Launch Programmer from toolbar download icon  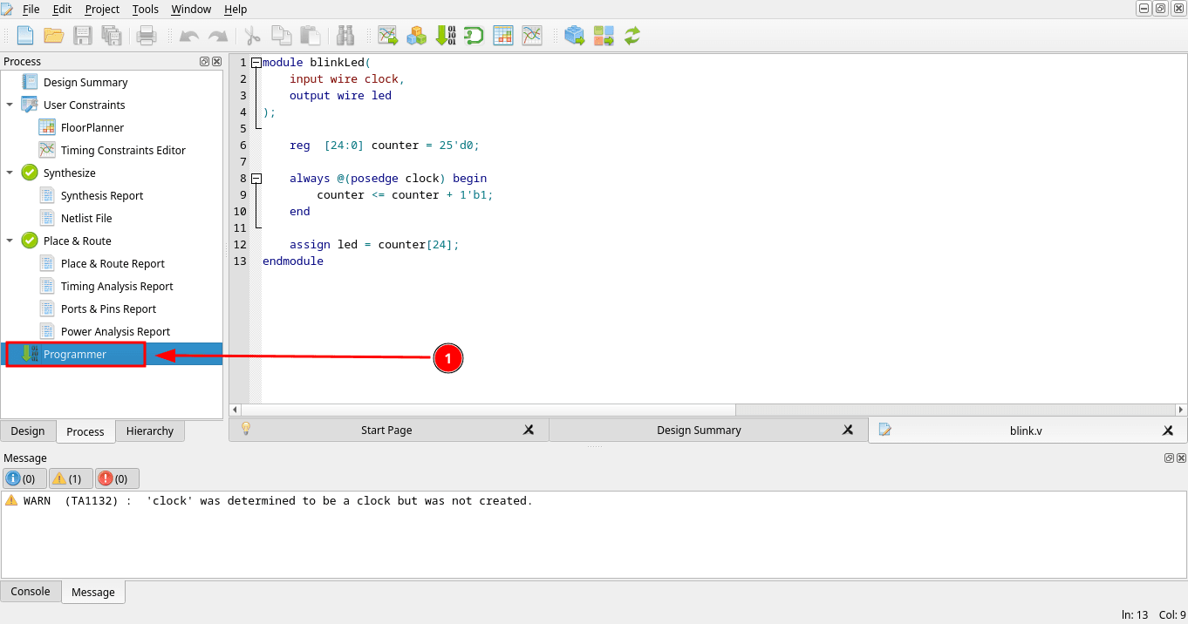[445, 36]
